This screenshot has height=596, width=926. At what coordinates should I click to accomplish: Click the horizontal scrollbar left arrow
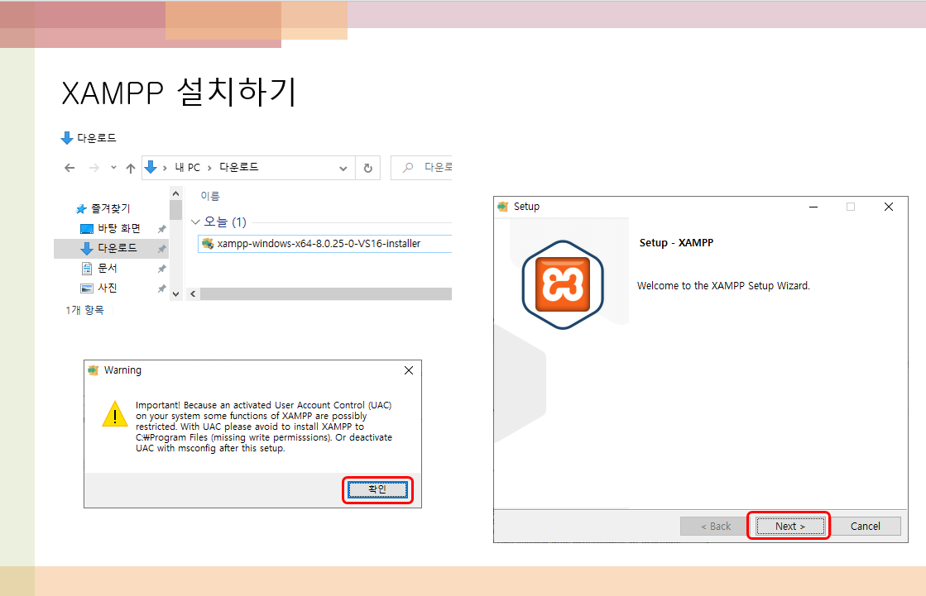click(193, 294)
